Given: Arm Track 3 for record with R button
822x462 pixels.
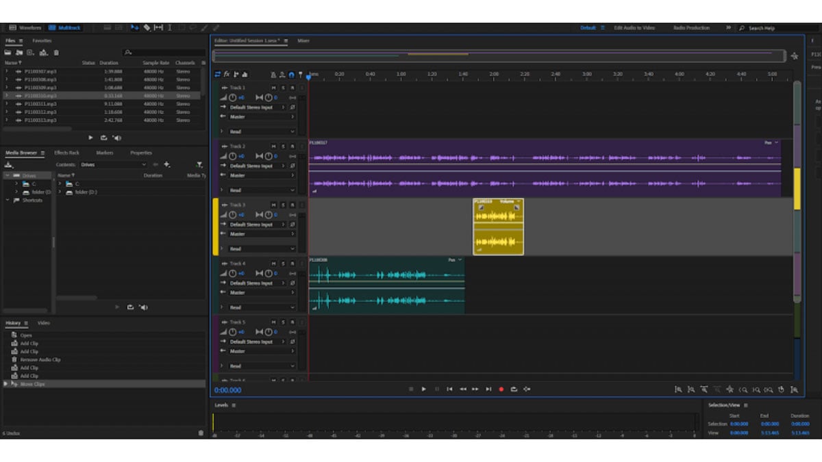Looking at the screenshot, I should pyautogui.click(x=292, y=205).
